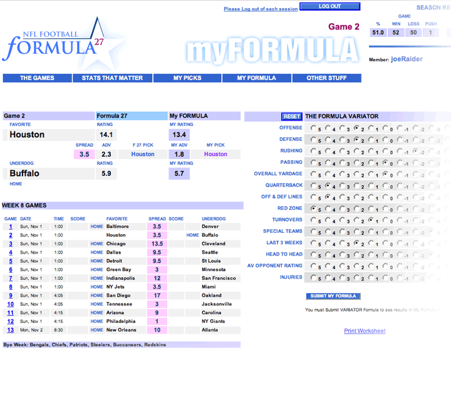Set OFF & DEF LINES weight to 3
This screenshot has width=451, height=400.
click(342, 197)
